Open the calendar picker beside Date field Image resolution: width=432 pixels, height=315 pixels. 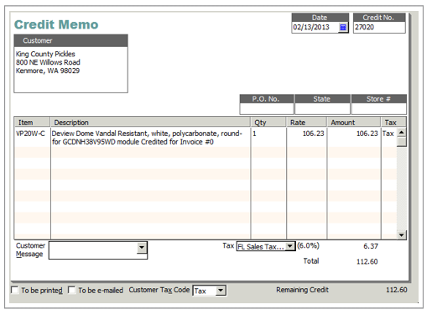point(343,27)
